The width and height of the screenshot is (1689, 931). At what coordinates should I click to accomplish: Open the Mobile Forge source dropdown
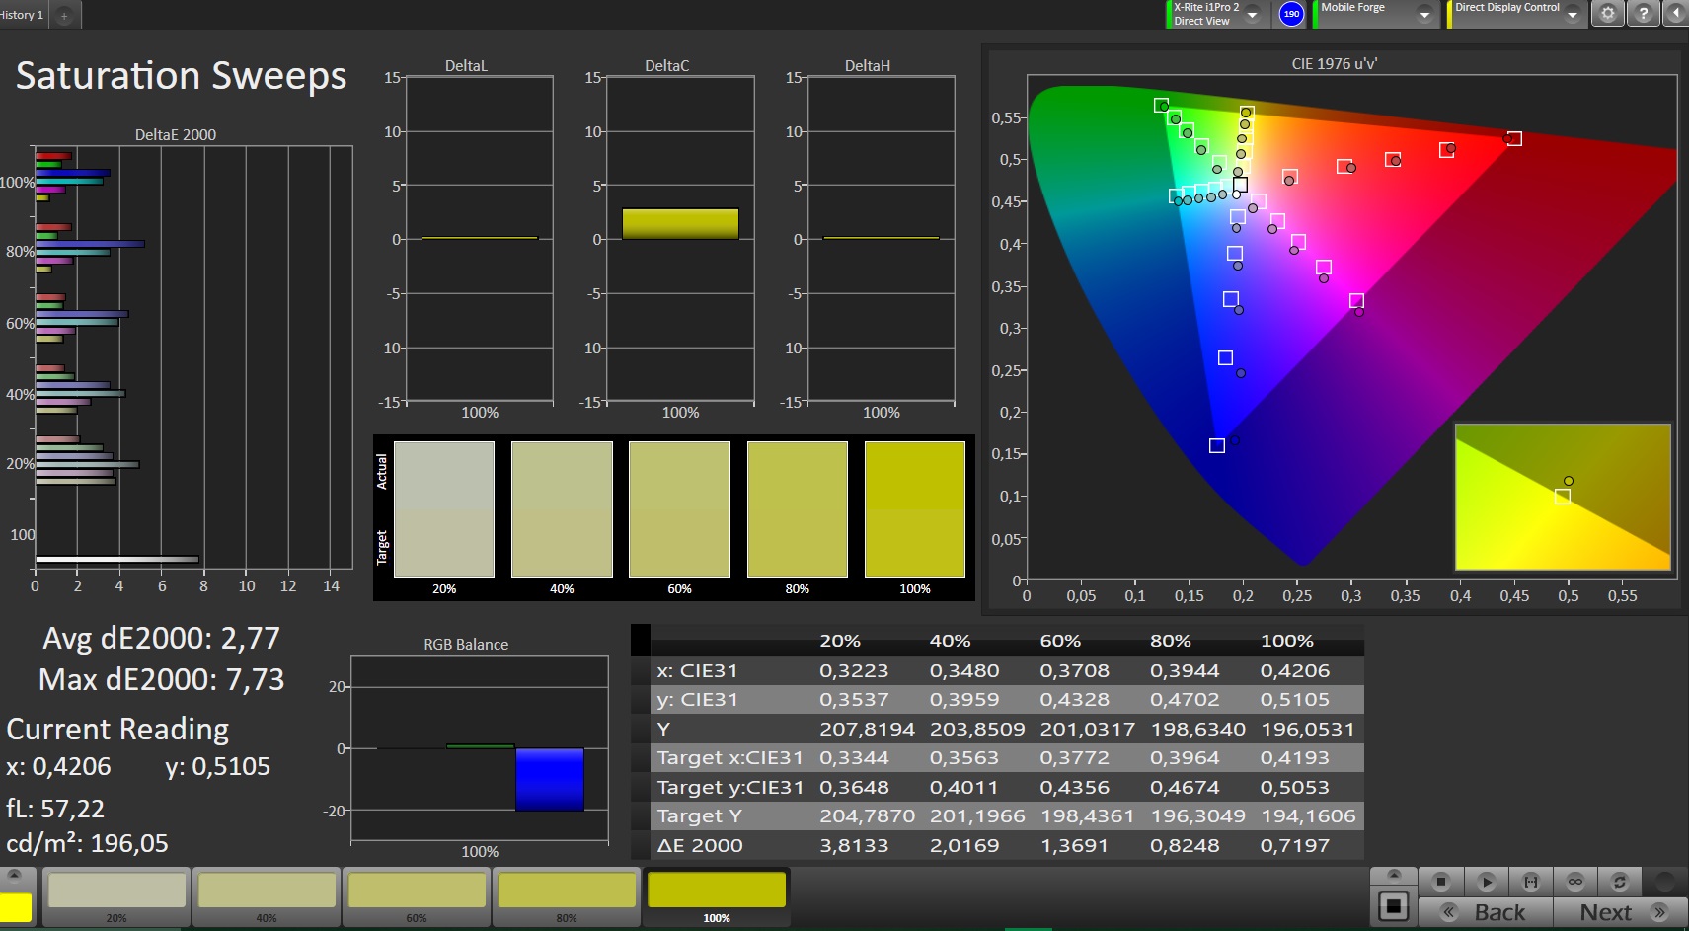1423,14
